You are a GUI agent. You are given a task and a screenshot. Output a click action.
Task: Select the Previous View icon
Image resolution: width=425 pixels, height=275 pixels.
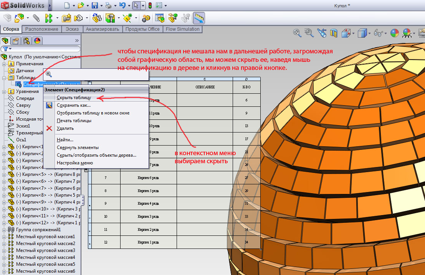point(321,33)
